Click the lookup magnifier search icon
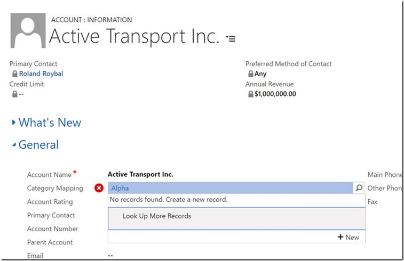This screenshot has height=261, width=404. [x=359, y=188]
